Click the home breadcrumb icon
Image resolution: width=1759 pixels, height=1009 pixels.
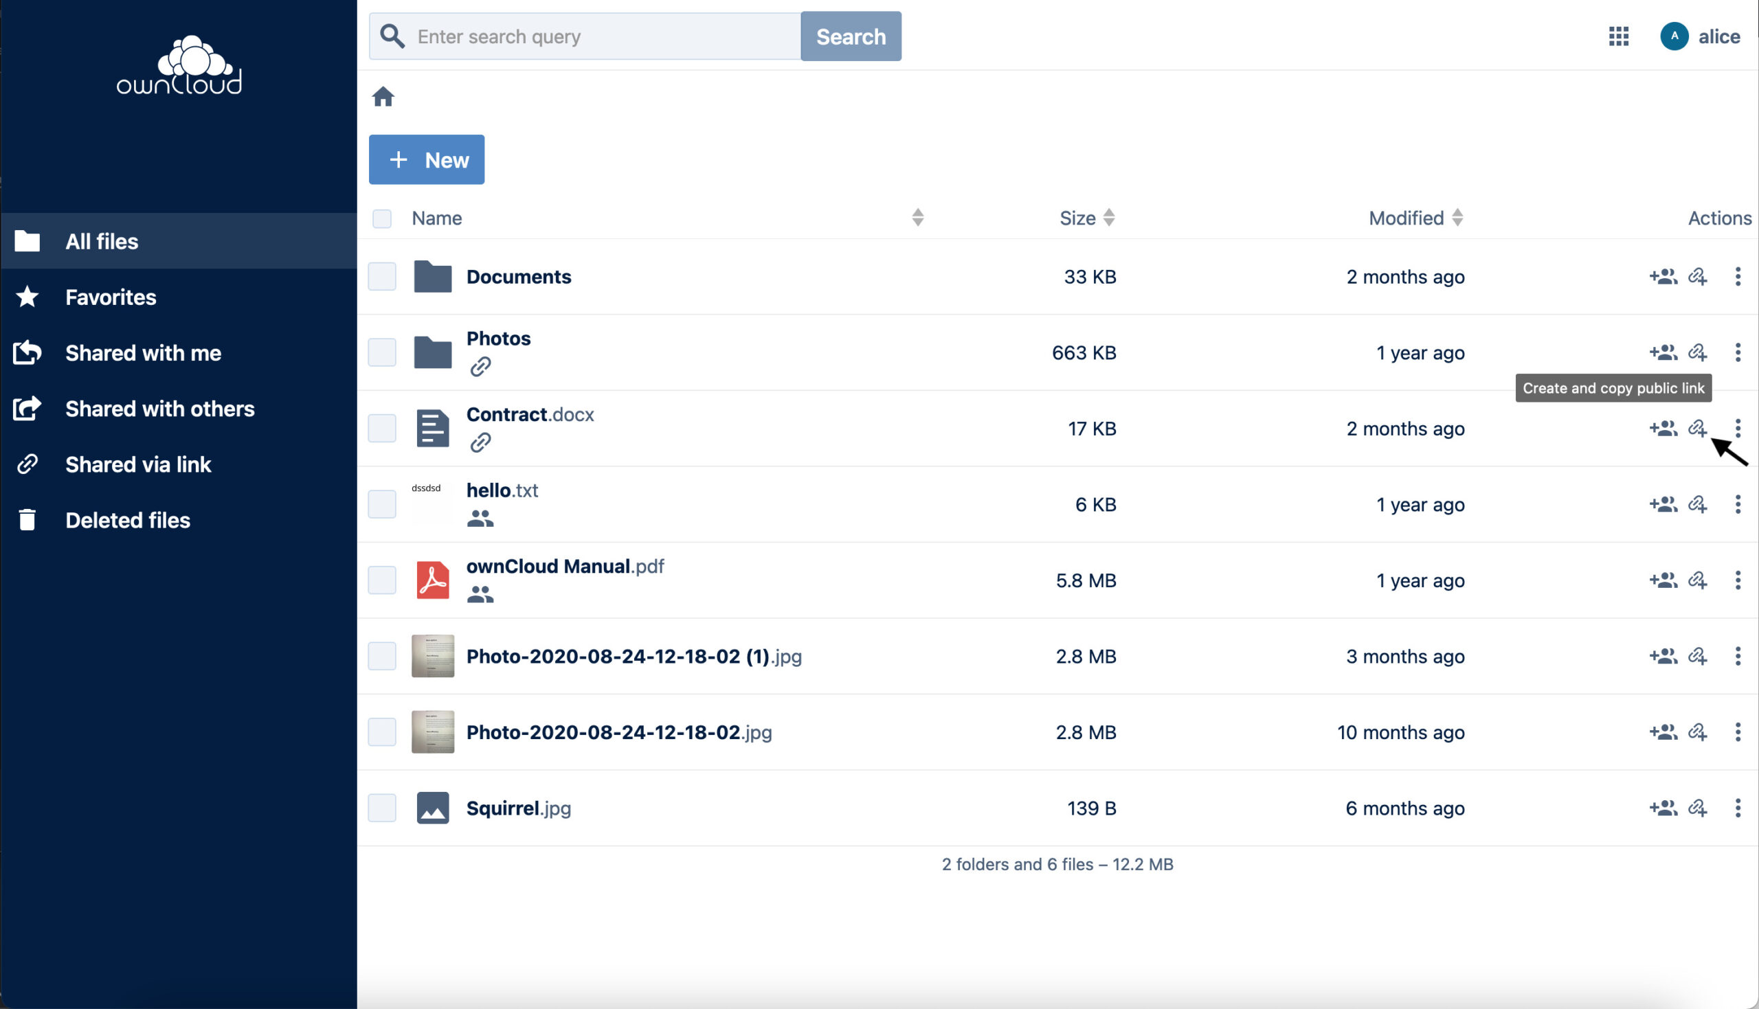tap(383, 97)
